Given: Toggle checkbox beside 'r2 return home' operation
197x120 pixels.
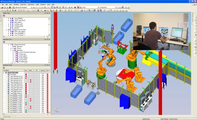Looking at the screenshot, I should click(15, 60).
